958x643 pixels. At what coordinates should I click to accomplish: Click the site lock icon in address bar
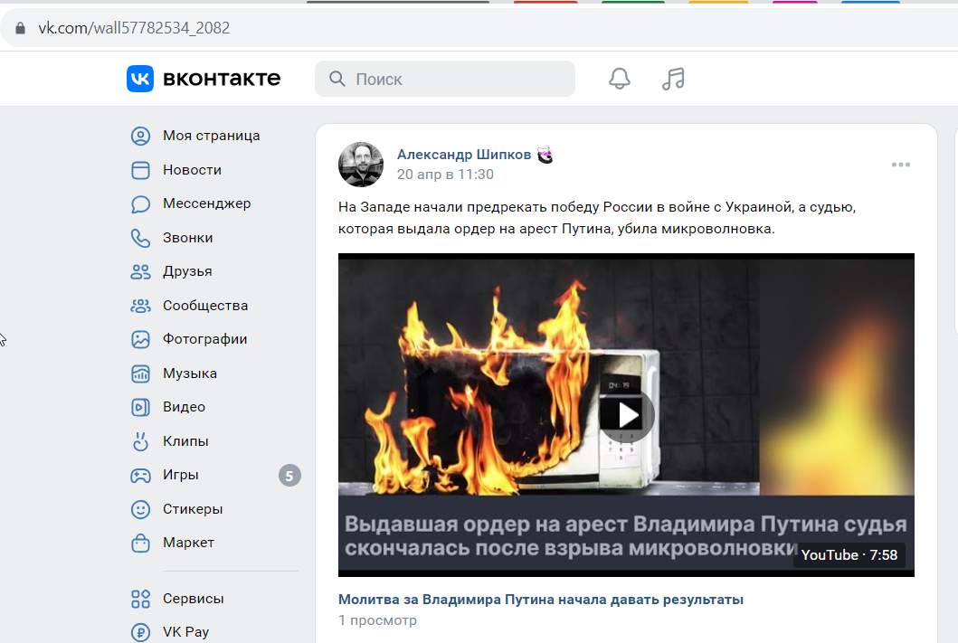point(20,28)
